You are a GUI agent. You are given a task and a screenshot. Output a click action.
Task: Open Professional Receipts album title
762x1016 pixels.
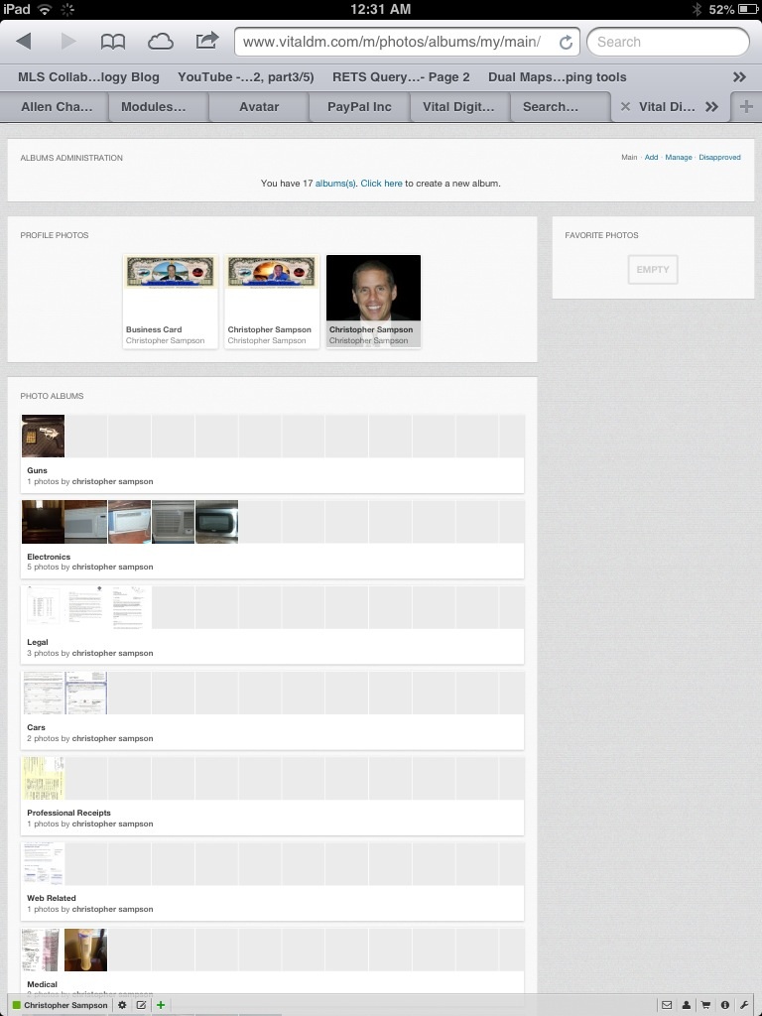[x=68, y=813]
